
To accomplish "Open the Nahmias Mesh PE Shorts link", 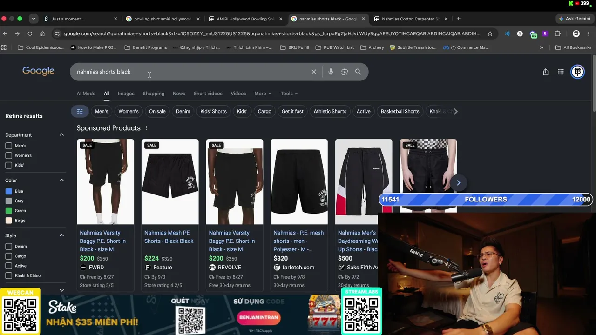I will pyautogui.click(x=169, y=237).
